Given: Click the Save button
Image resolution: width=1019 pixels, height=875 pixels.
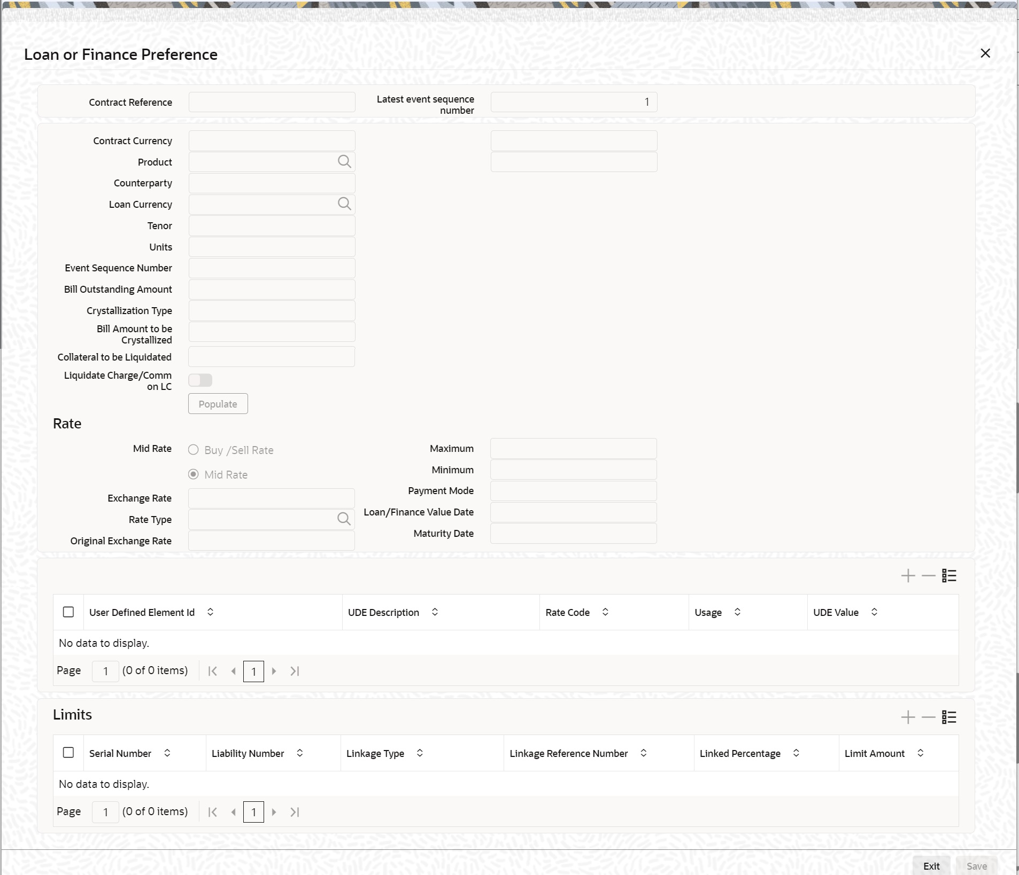Looking at the screenshot, I should click(977, 866).
